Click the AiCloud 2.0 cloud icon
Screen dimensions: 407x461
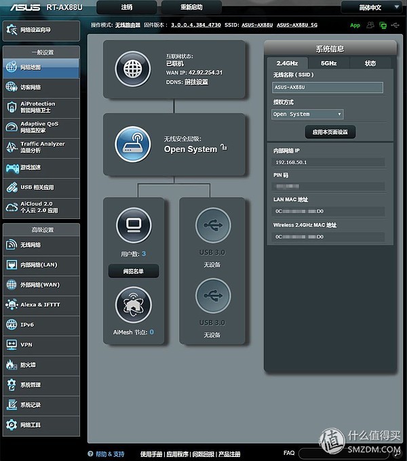pos(12,207)
